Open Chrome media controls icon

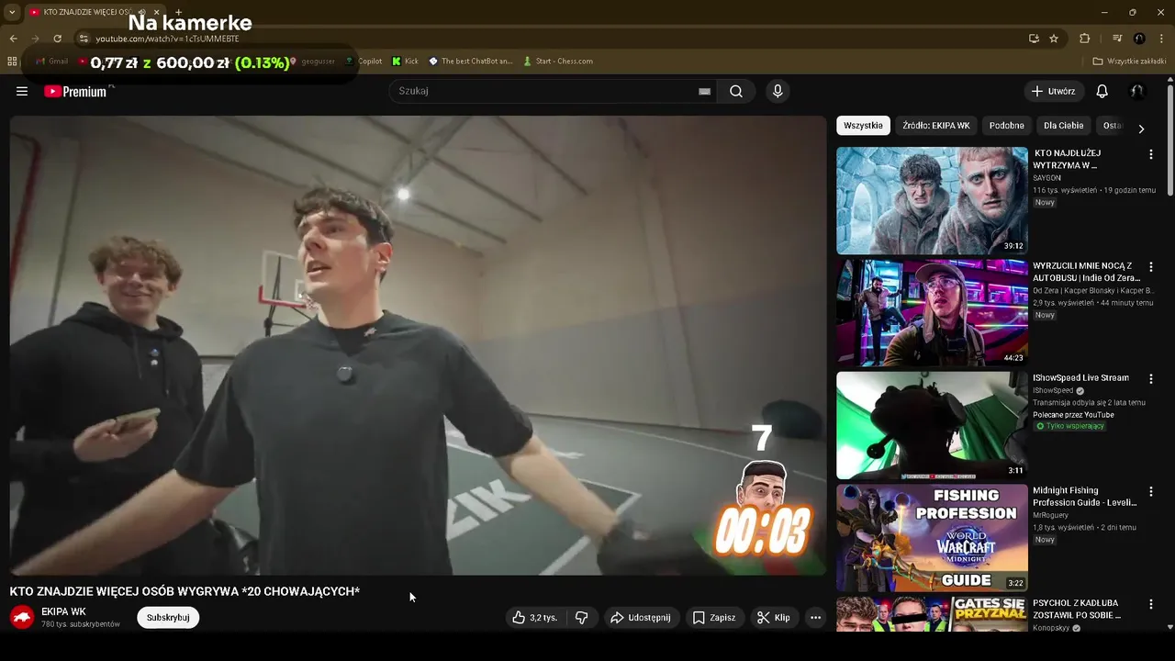click(1117, 39)
